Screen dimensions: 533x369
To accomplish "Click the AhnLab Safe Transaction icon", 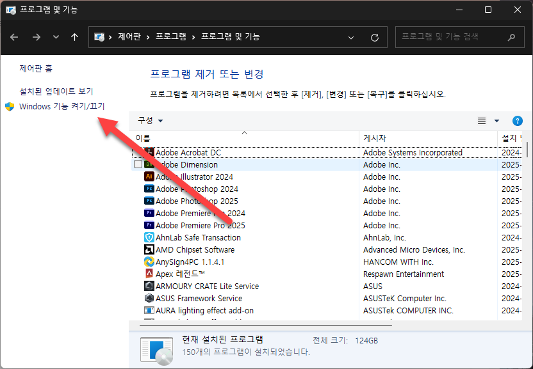I will (x=149, y=237).
